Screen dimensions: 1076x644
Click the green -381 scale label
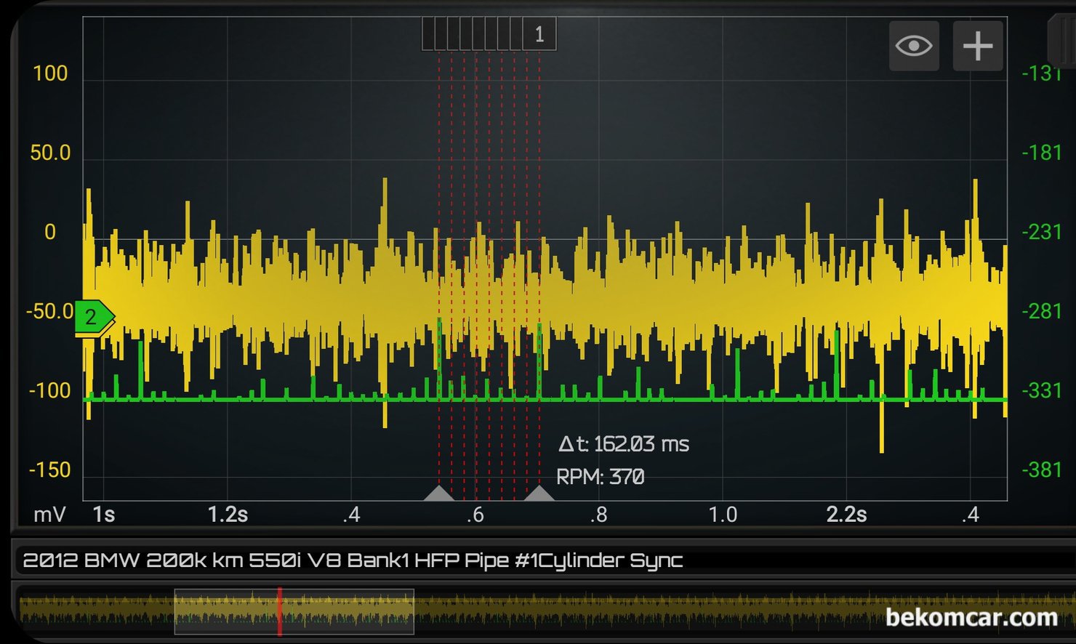[x=1041, y=470]
